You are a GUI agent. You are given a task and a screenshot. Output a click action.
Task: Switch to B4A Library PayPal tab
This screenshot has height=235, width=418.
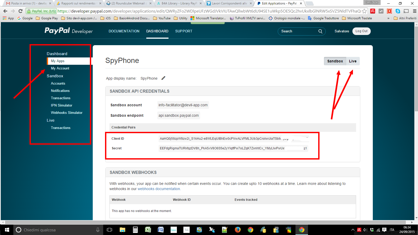tap(179, 3)
